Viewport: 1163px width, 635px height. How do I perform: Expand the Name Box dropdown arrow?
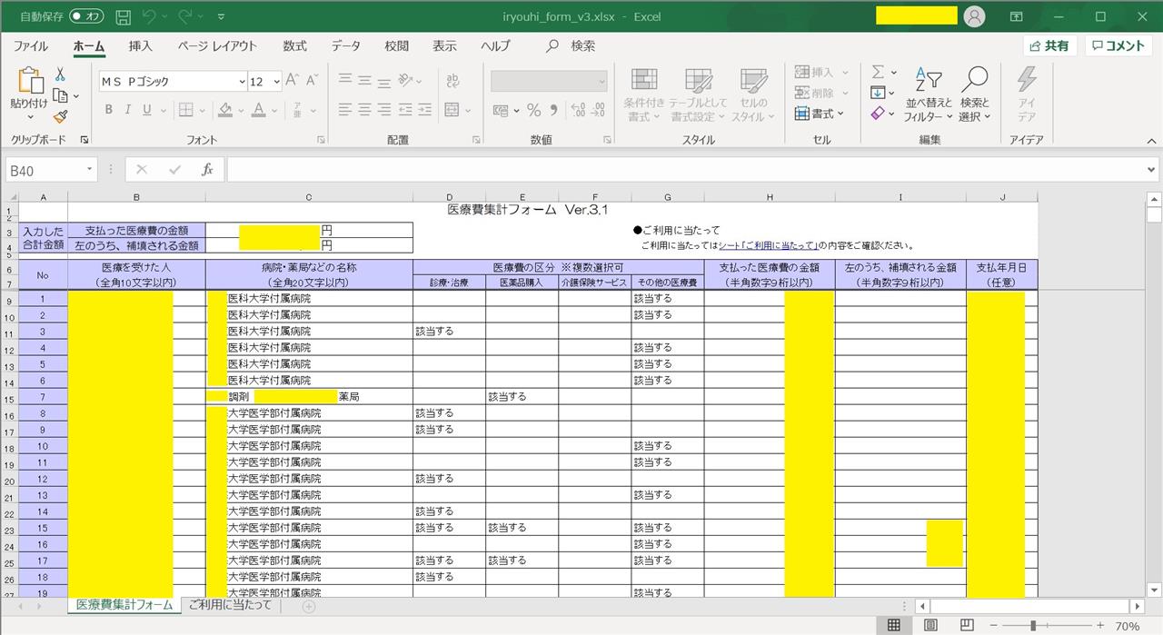[x=89, y=170]
